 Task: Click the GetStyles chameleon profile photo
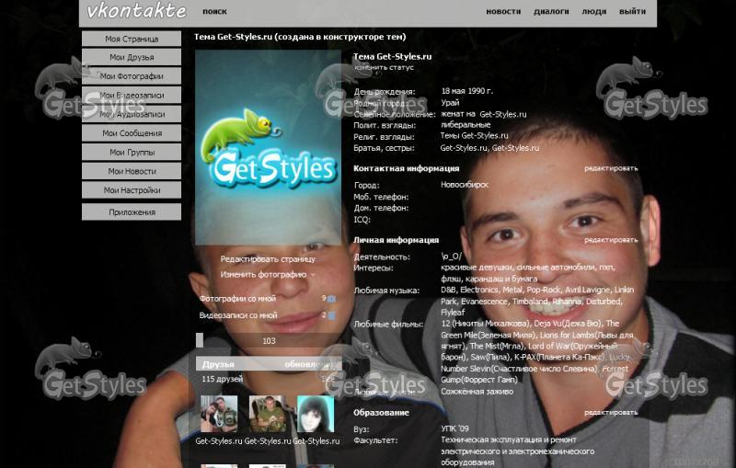tap(268, 145)
